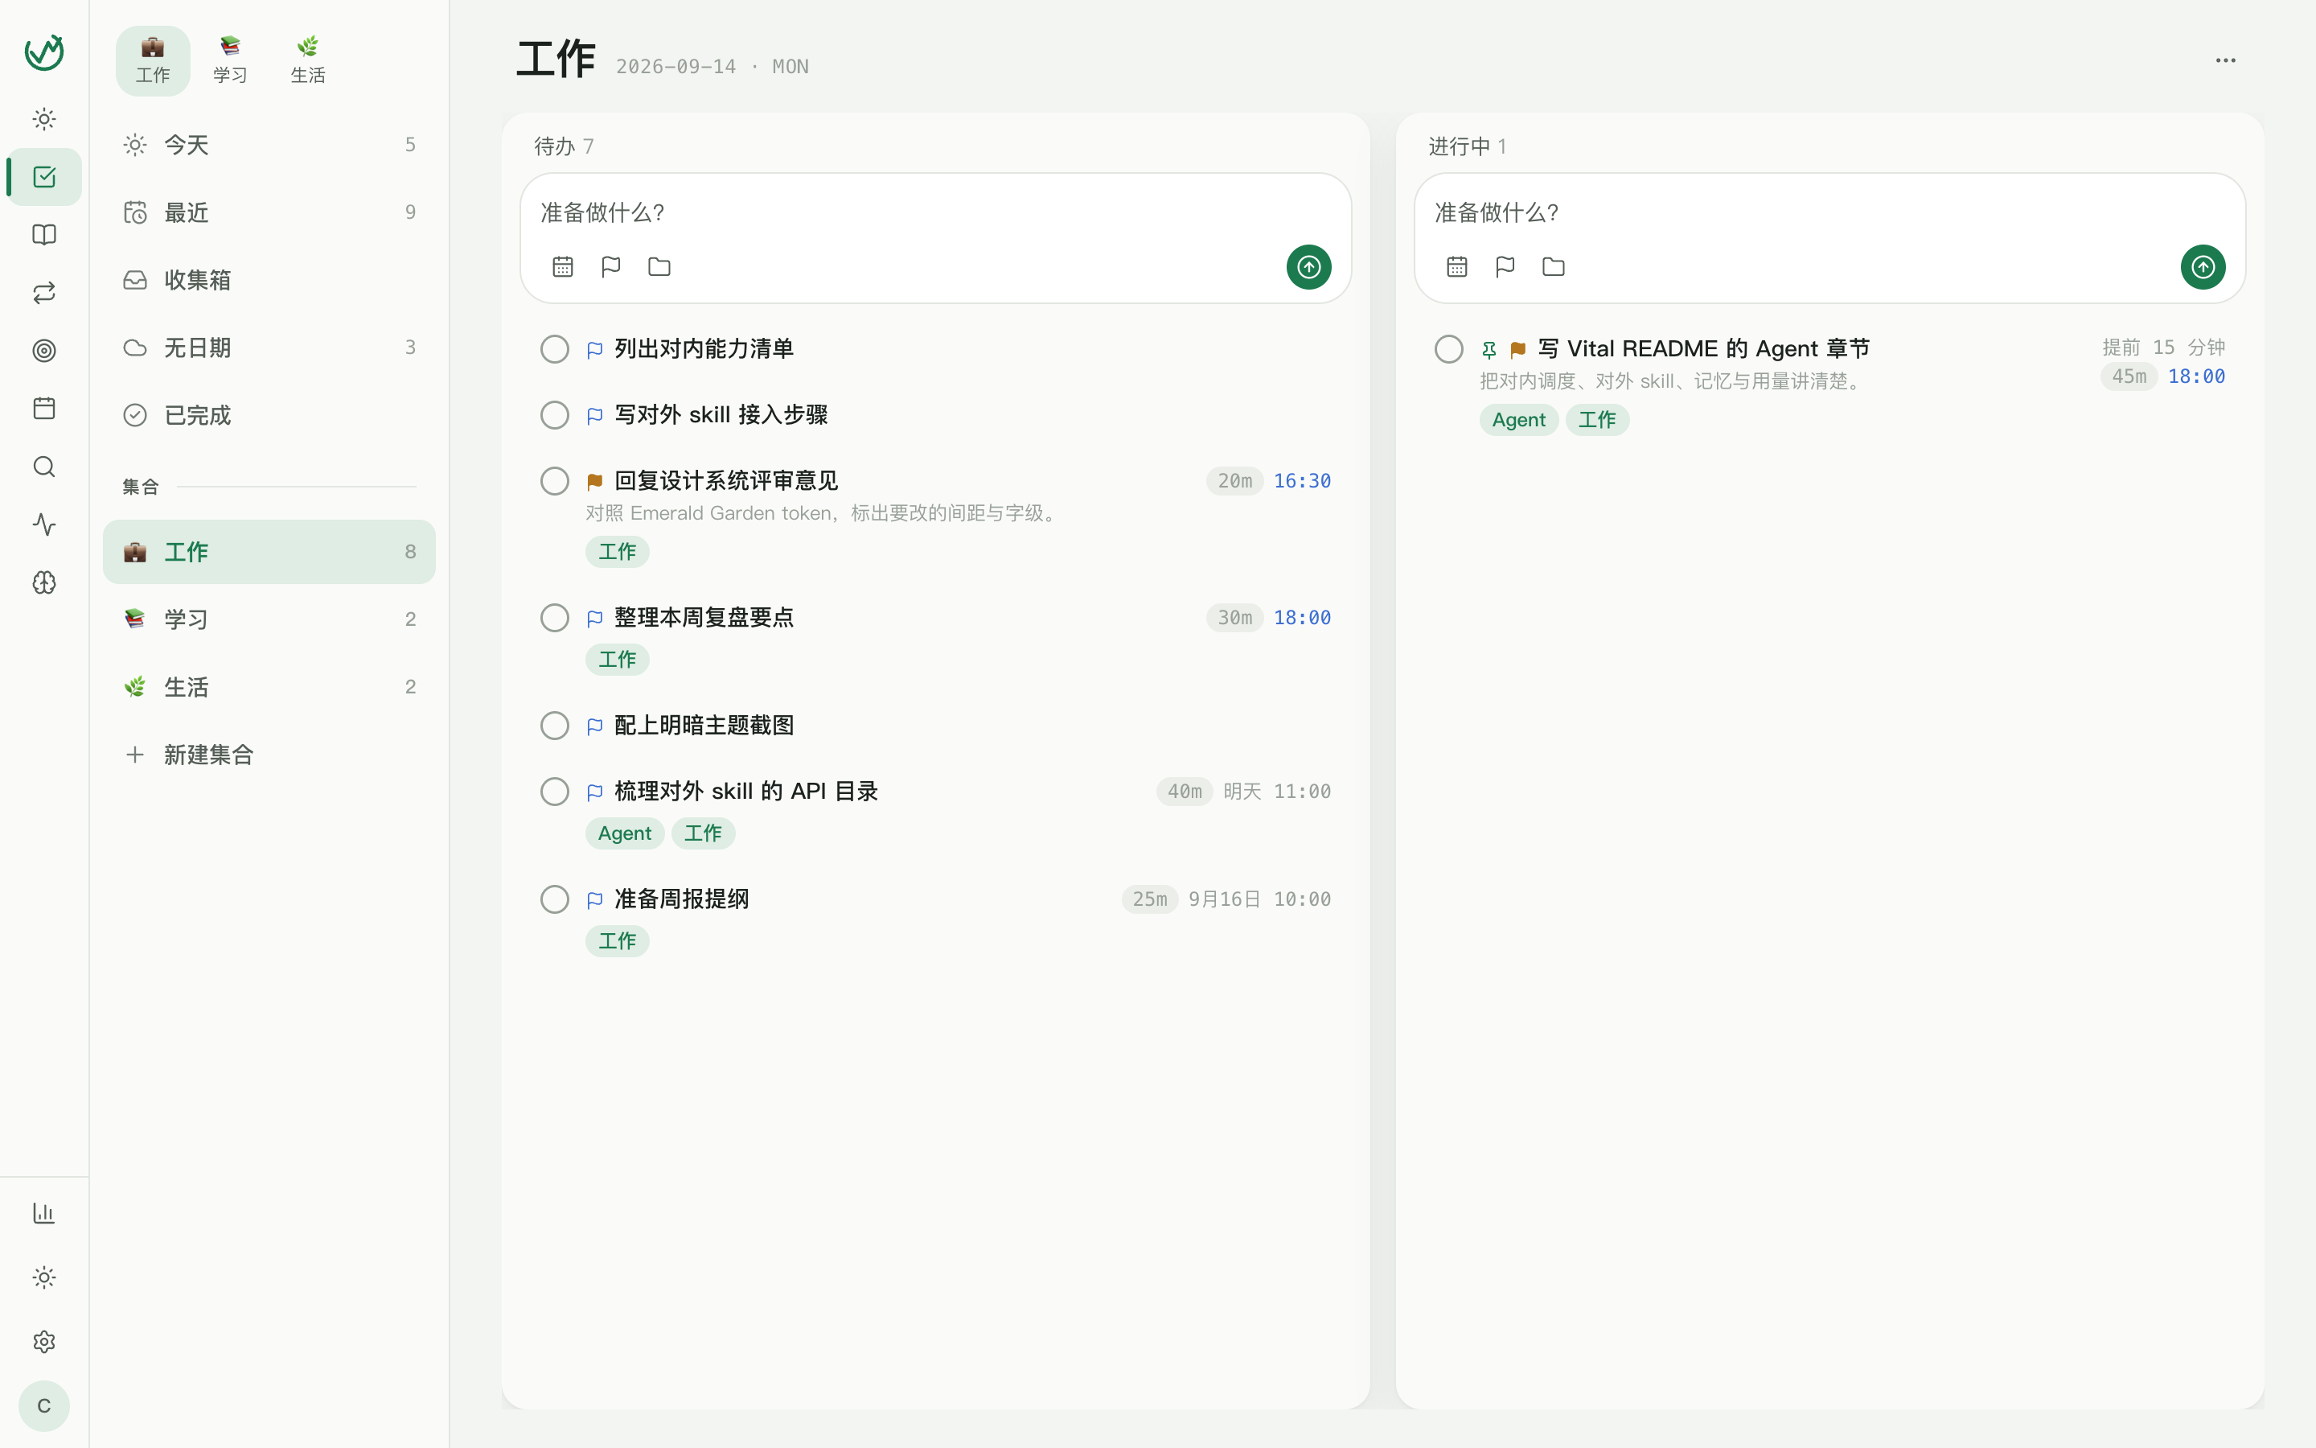The height and width of the screenshot is (1448, 2316).
Task: Open the three-dot more menu
Action: tap(2225, 60)
